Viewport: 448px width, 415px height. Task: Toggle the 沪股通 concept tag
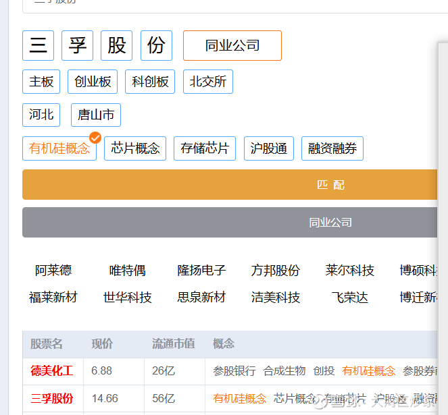tap(269, 148)
